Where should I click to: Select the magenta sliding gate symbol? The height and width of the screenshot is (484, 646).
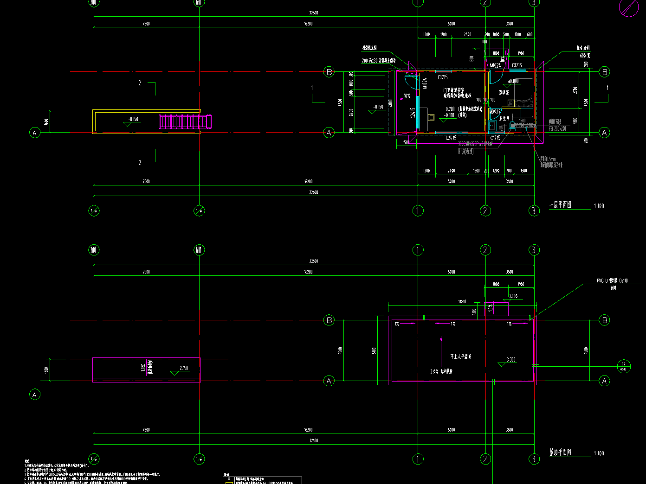pyautogui.click(x=186, y=121)
